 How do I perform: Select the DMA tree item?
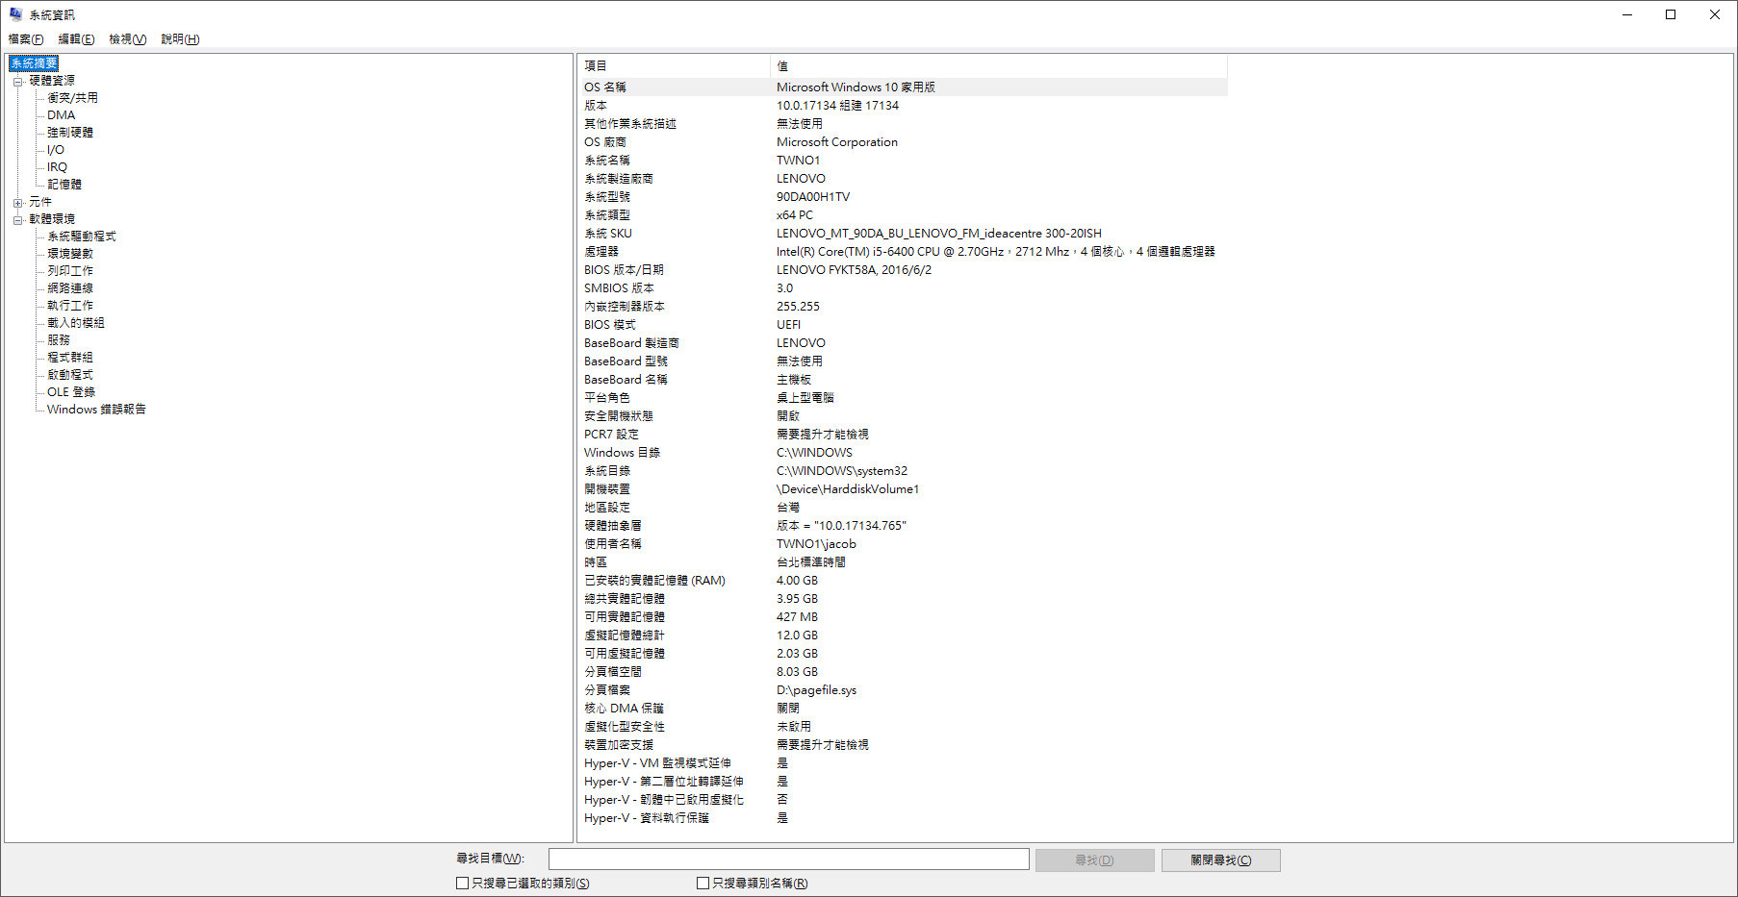[x=61, y=115]
